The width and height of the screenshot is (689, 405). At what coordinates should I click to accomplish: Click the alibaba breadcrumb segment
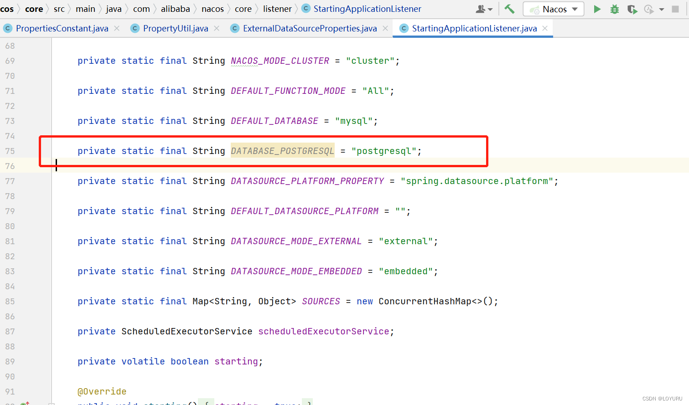[x=175, y=9]
